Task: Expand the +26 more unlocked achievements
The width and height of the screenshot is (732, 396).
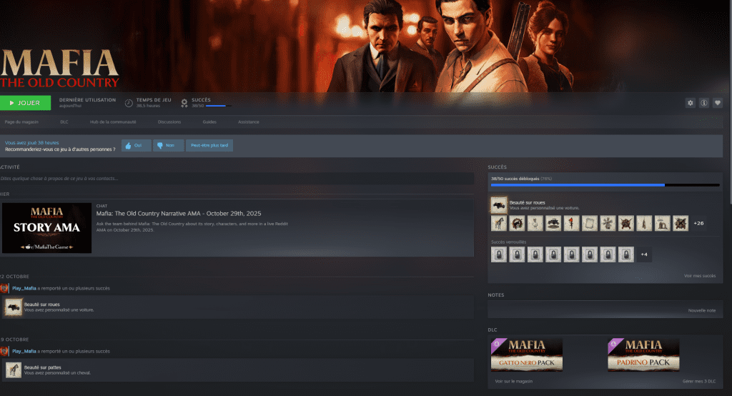Action: point(698,224)
